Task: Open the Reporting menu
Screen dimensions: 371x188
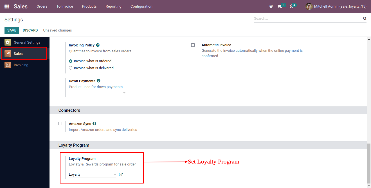Action: point(114,6)
